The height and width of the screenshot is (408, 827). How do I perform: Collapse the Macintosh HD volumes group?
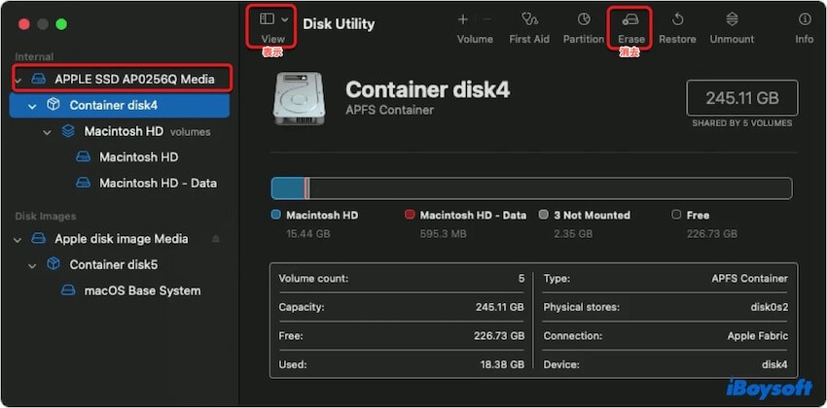(47, 132)
